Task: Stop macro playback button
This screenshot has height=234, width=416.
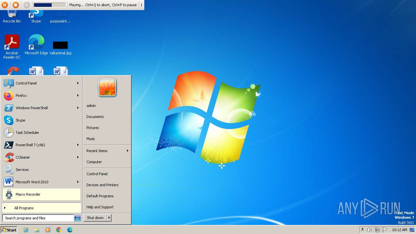Action: 15,5
